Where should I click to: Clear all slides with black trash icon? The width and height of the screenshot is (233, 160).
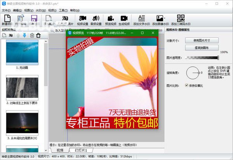tap(38, 35)
